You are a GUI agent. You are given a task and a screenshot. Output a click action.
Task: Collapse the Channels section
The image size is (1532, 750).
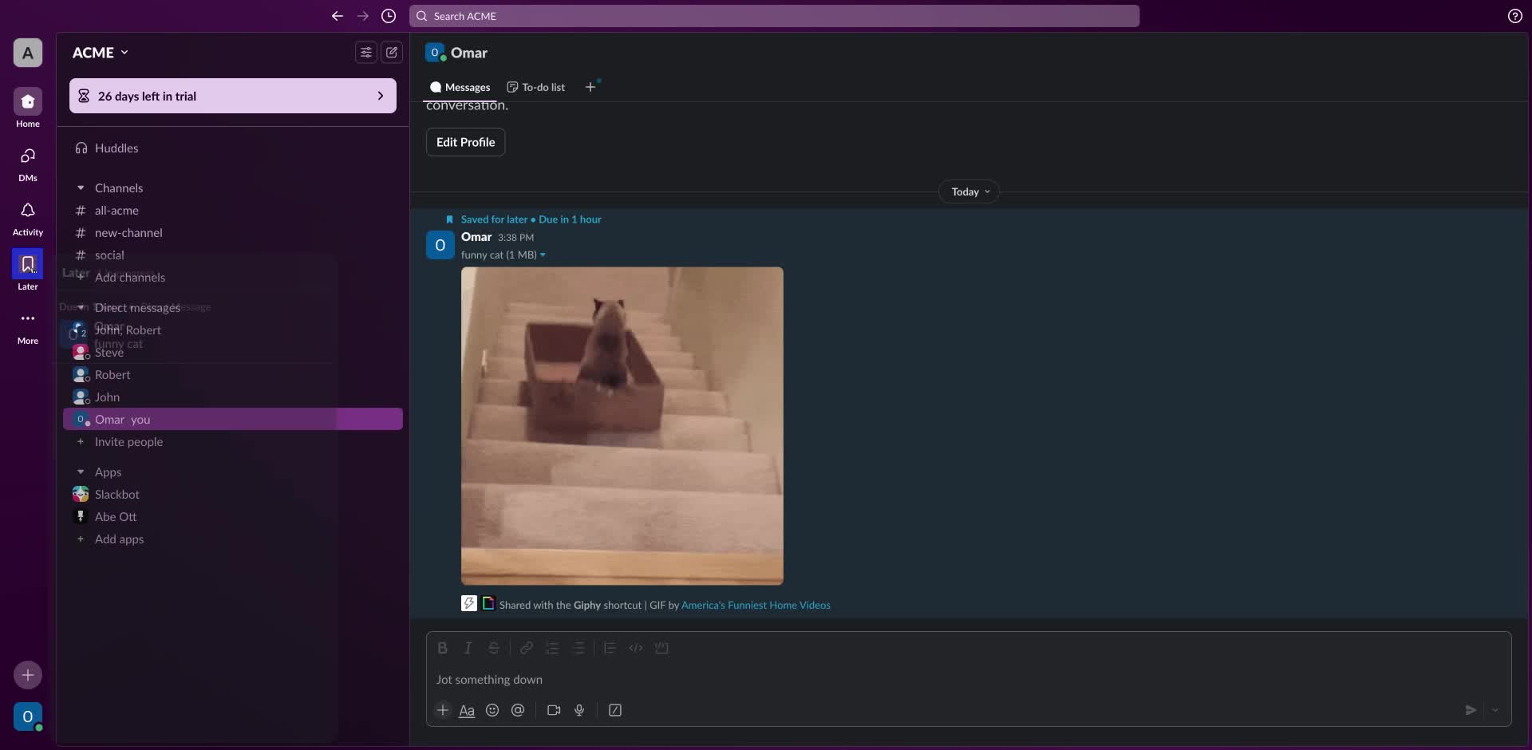pos(81,187)
